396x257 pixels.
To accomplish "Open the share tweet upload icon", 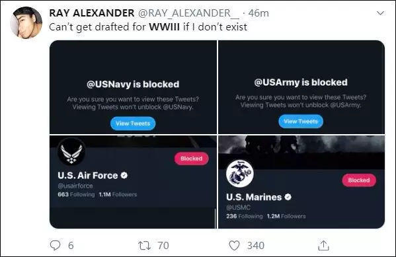I will (323, 245).
